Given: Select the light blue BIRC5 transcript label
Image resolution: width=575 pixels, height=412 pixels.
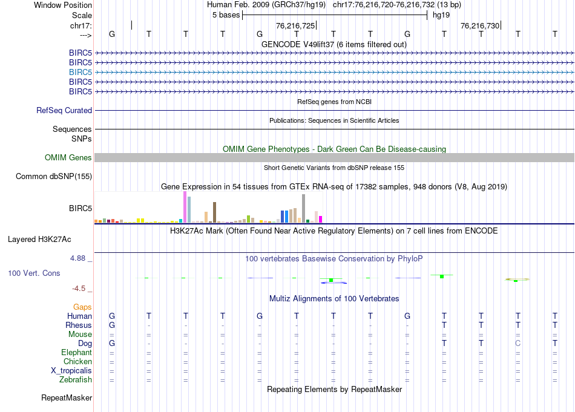Looking at the screenshot, I should [80, 72].
